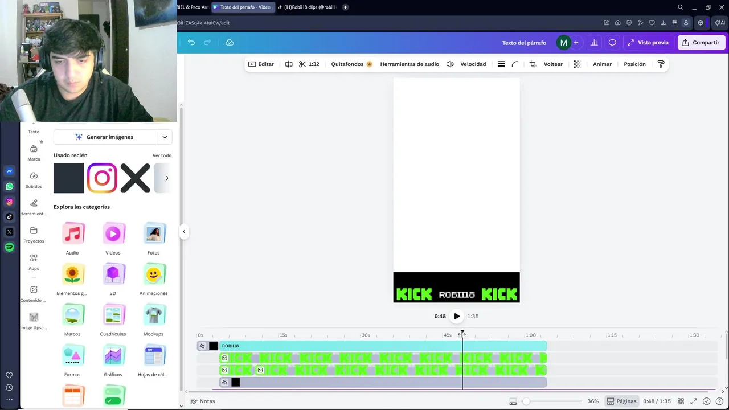This screenshot has width=729, height=410.
Task: Open Velocidad speed settings
Action: [473, 64]
